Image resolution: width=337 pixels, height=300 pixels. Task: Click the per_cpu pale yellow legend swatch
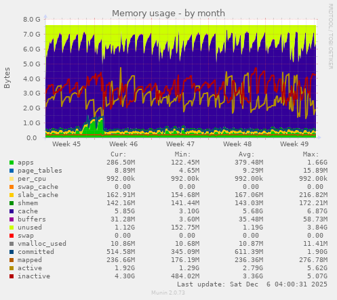tap(12, 179)
